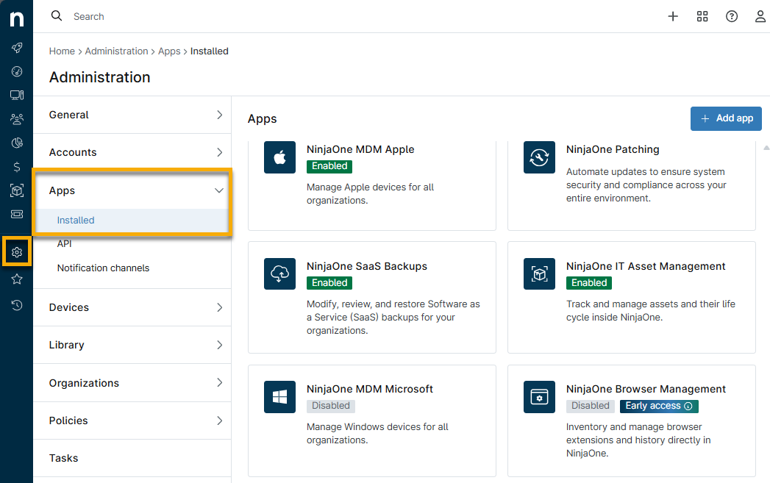The width and height of the screenshot is (770, 483).
Task: Click Enabled badge on SaaS Backups
Action: click(x=329, y=283)
